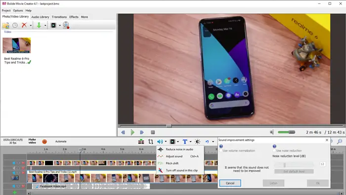Mute the Facebook Videos.mp4 track speaker
346x195 pixels.
pyautogui.click(x=14, y=186)
